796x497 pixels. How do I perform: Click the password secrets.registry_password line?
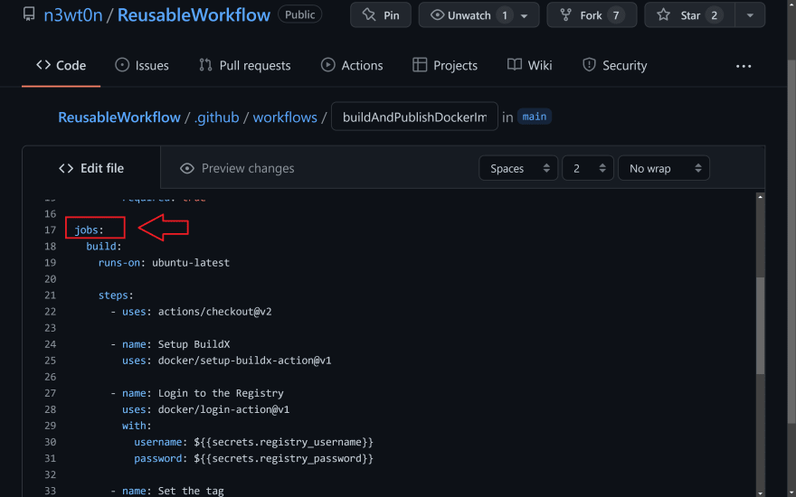pos(254,458)
